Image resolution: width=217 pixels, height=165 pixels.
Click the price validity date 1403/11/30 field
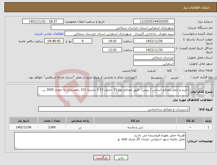click(154, 50)
